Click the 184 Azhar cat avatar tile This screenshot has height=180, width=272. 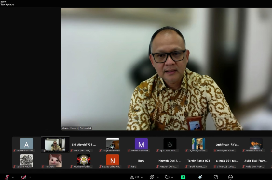55,161
